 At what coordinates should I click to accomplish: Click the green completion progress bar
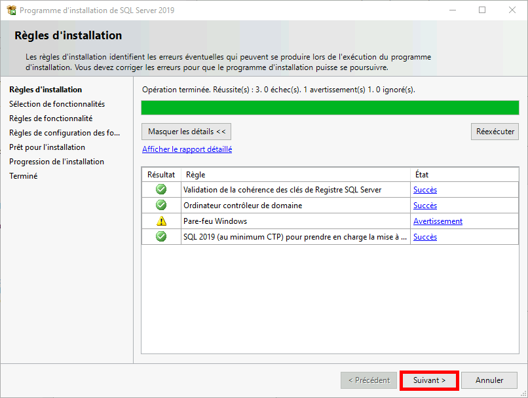point(331,106)
